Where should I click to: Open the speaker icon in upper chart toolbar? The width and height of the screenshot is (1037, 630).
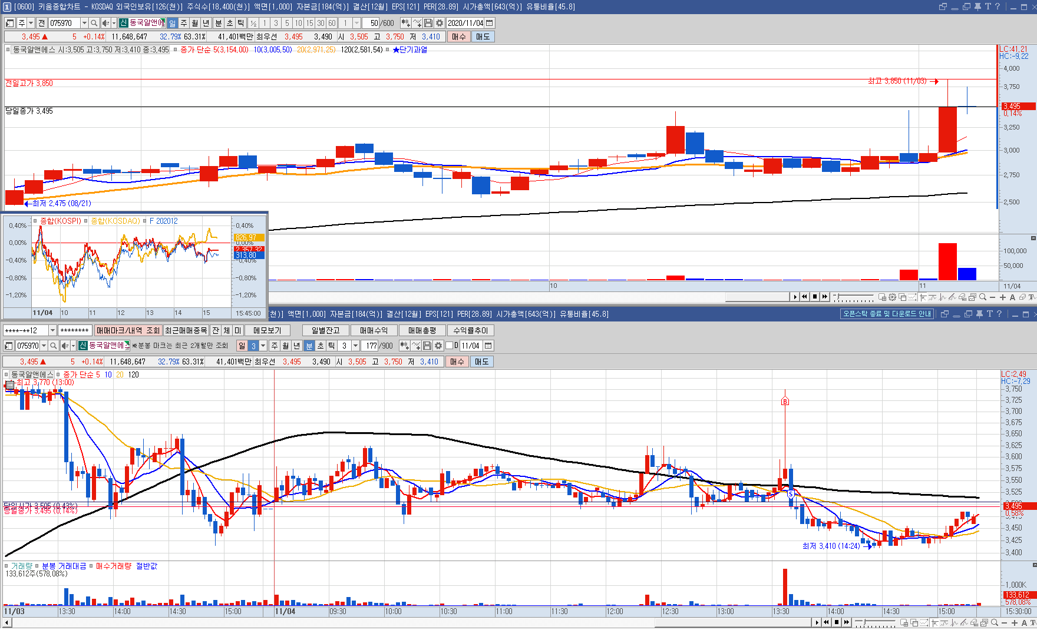pyautogui.click(x=105, y=23)
